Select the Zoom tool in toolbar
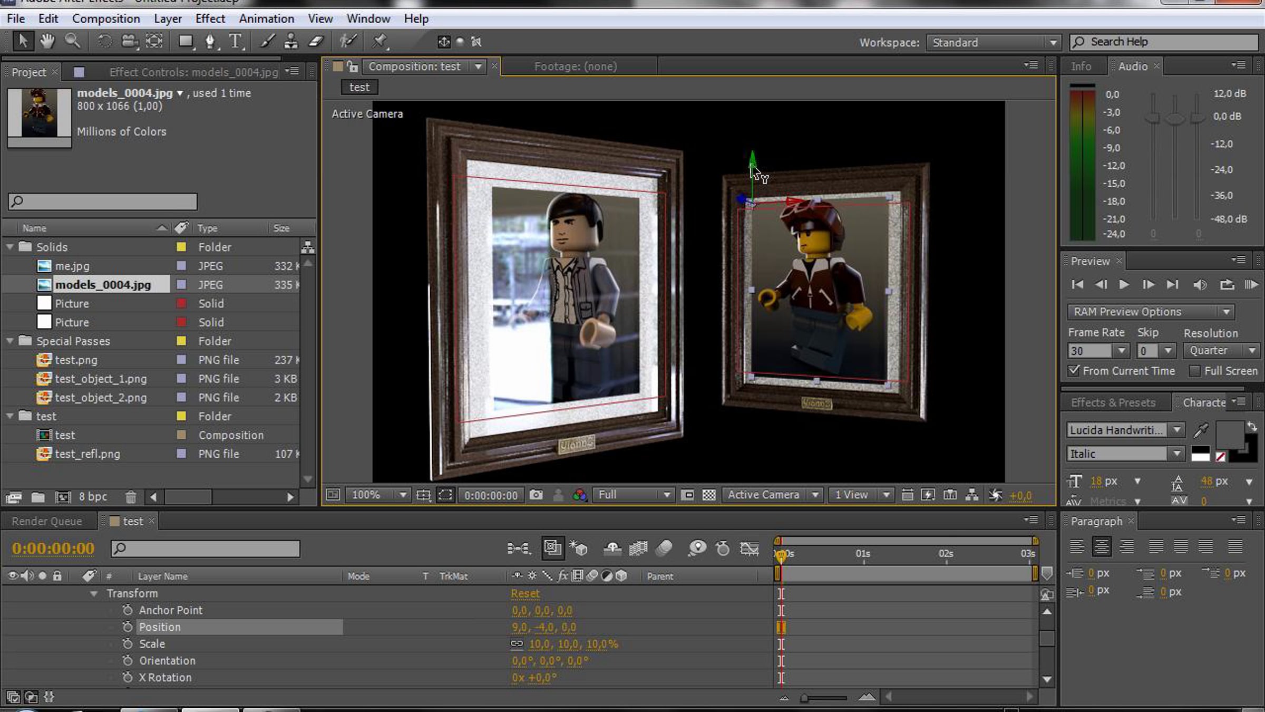 (73, 41)
